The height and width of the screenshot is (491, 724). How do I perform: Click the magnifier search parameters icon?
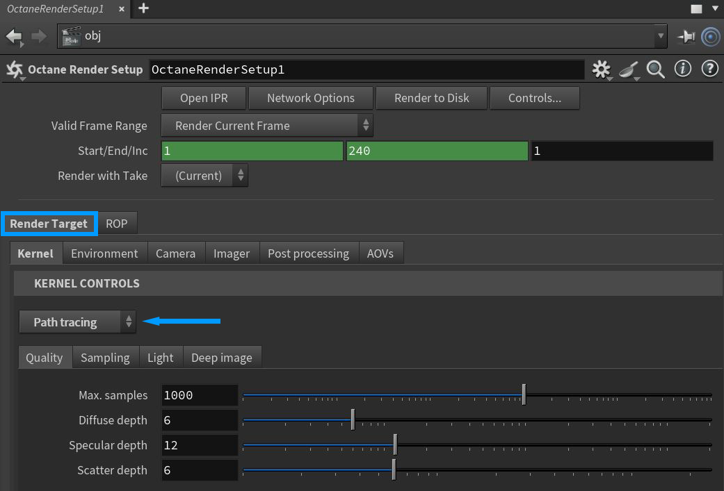(x=655, y=69)
